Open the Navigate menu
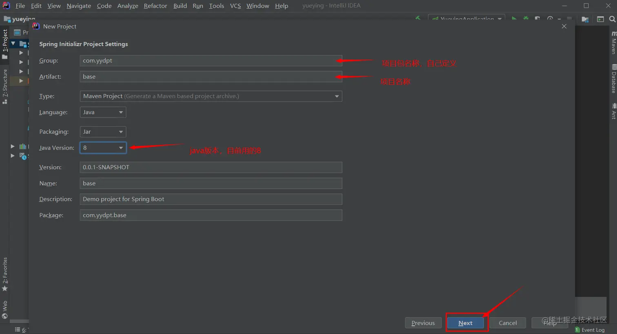The height and width of the screenshot is (334, 617). click(x=79, y=6)
